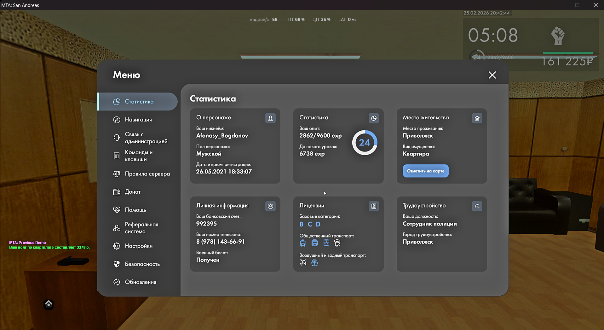The image size is (604, 330).
Task: Click the home icon at bottom-left of screen
Action: 49,304
